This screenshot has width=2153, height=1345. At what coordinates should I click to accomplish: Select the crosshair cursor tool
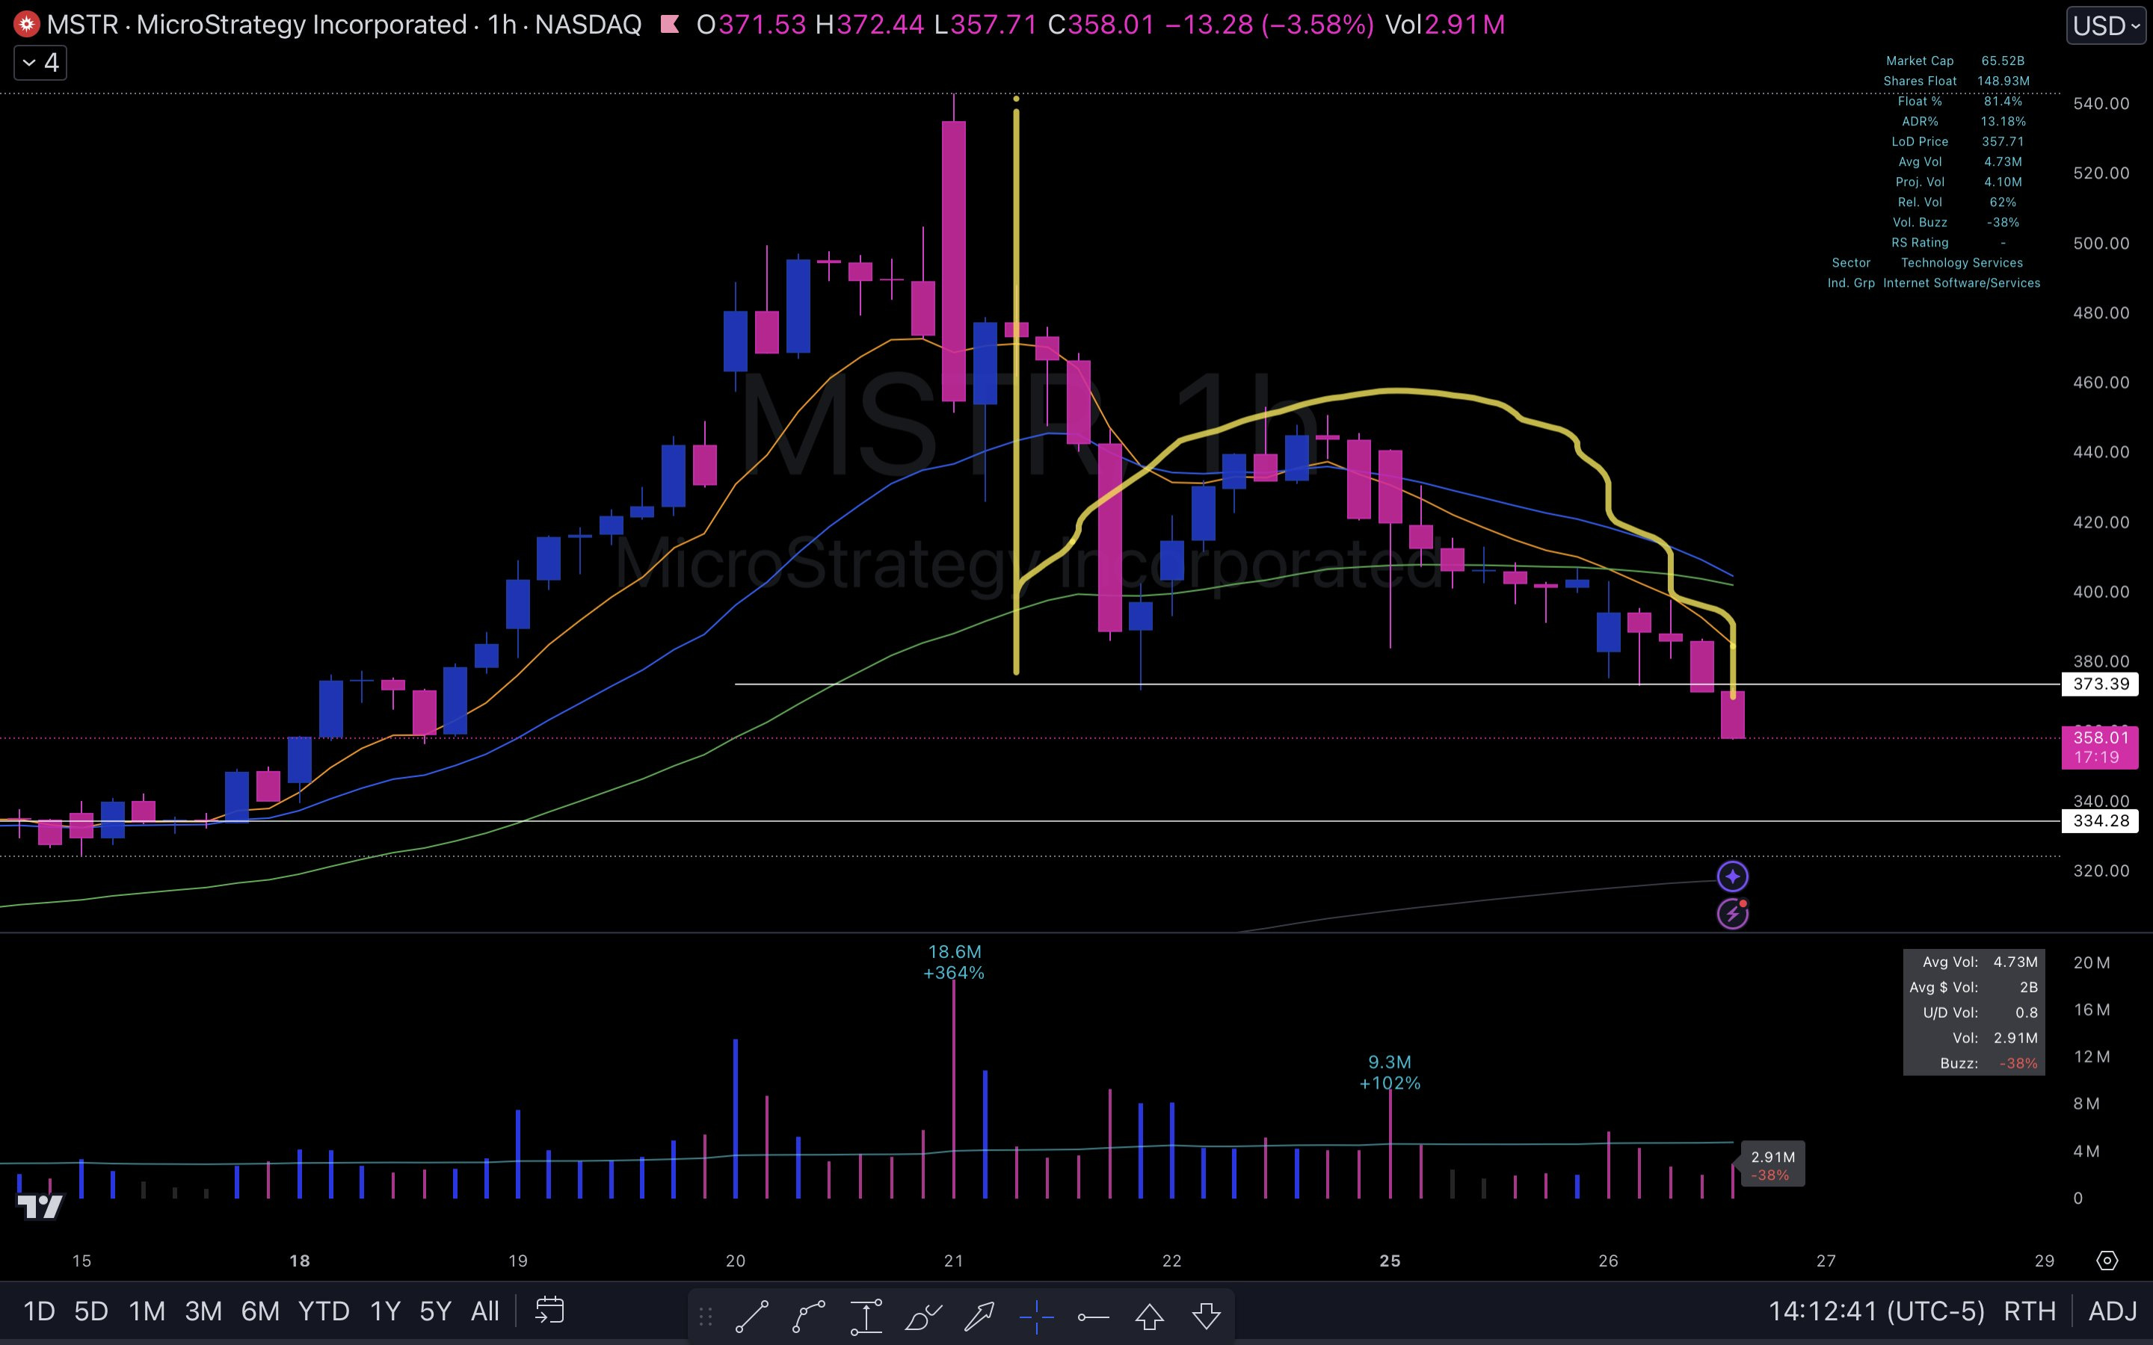point(1036,1315)
